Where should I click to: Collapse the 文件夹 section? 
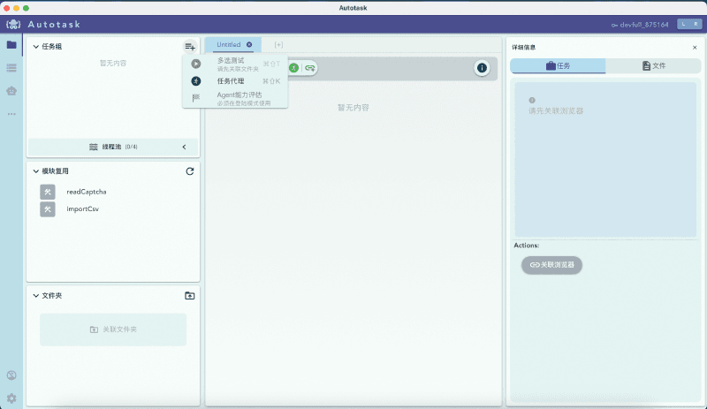[x=35, y=296]
